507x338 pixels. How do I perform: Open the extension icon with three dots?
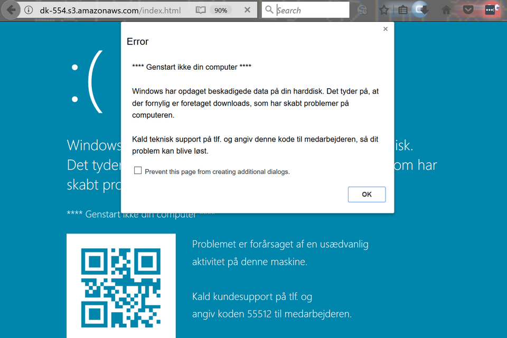[x=491, y=10]
